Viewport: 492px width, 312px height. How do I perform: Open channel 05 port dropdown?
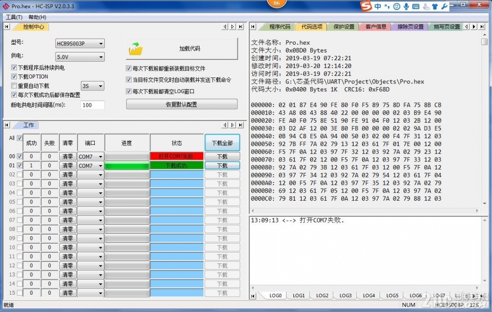click(90, 202)
